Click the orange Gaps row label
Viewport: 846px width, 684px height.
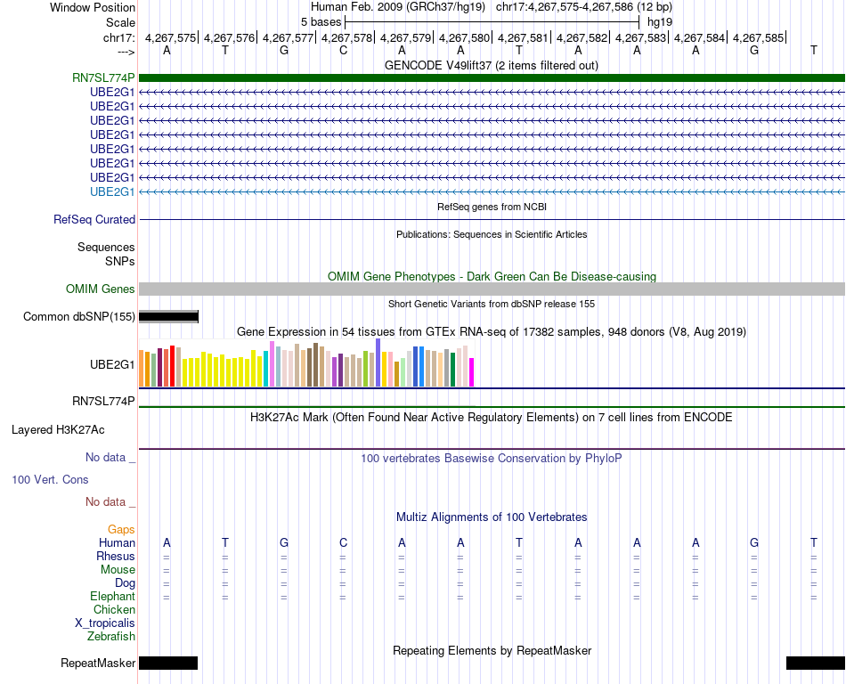pyautogui.click(x=121, y=530)
